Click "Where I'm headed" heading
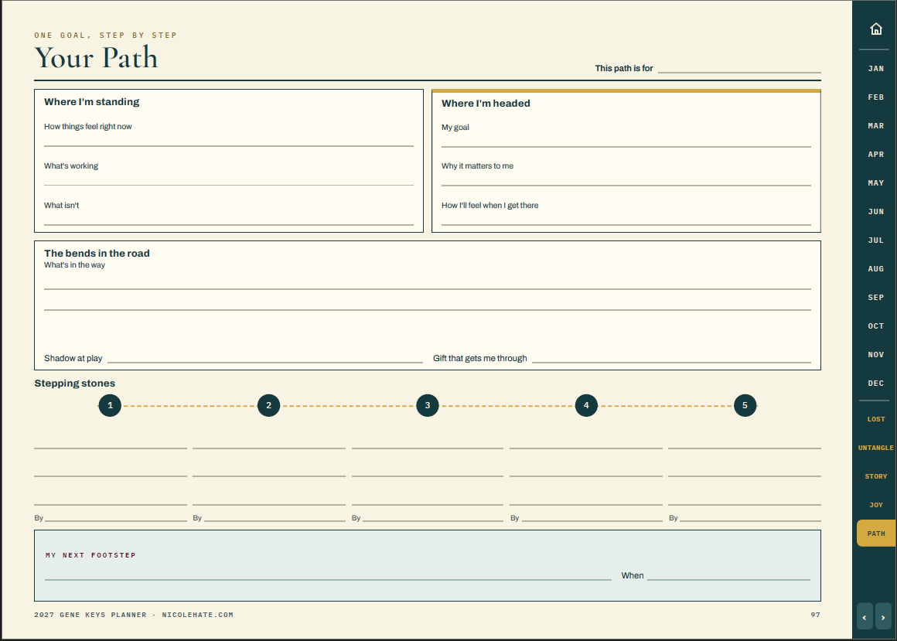The height and width of the screenshot is (641, 897). tap(486, 104)
